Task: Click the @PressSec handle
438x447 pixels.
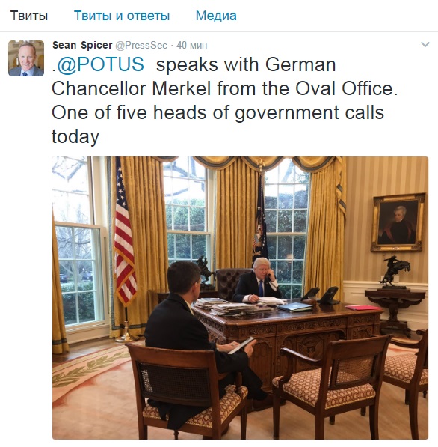Action: coord(141,46)
